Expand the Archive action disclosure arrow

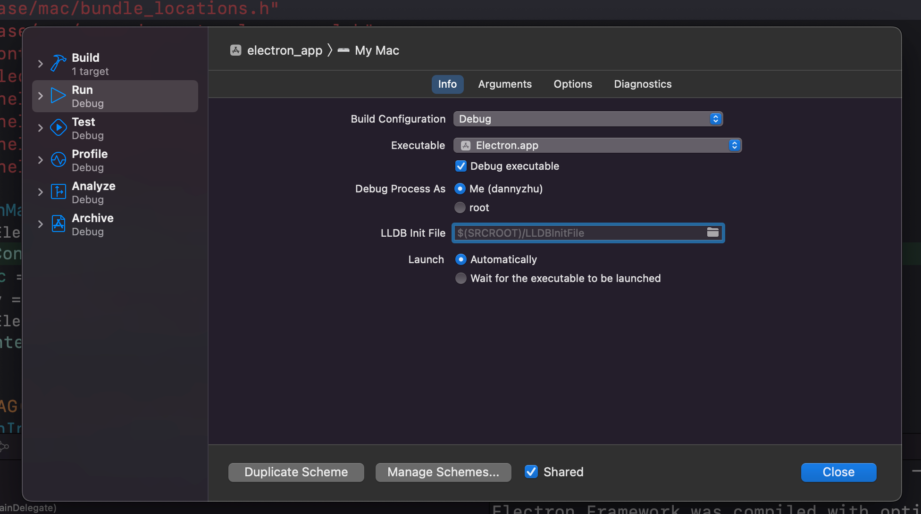click(41, 224)
